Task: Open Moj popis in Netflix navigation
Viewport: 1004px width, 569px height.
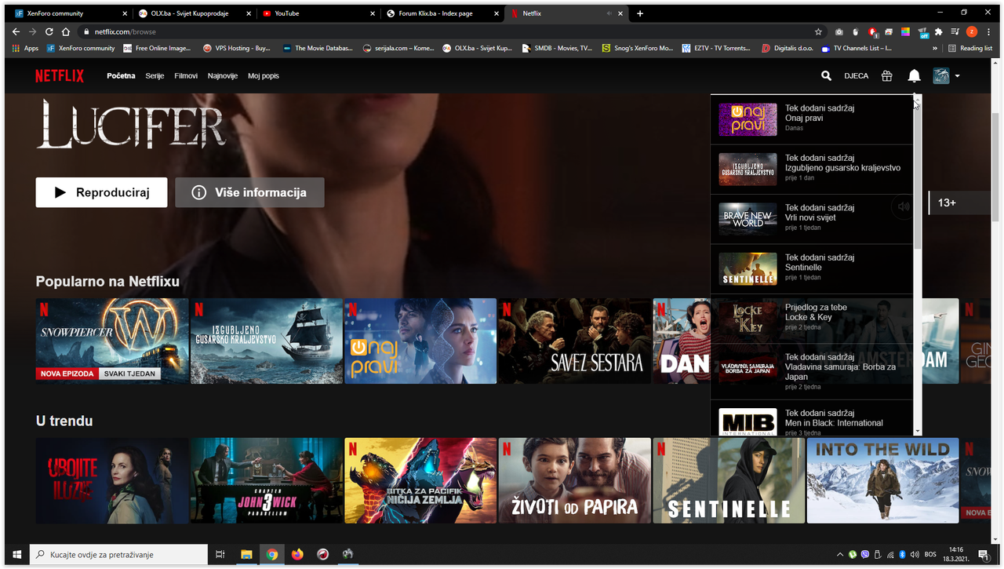Action: [x=264, y=76]
